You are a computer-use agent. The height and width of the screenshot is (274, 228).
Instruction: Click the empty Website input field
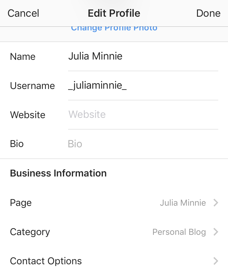coord(143,115)
